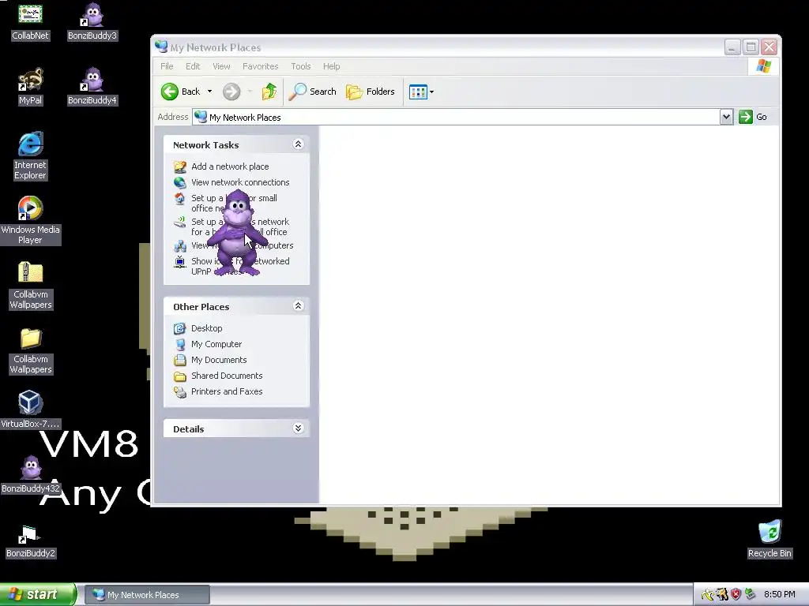
Task: Expand the Details panel
Action: (x=298, y=428)
